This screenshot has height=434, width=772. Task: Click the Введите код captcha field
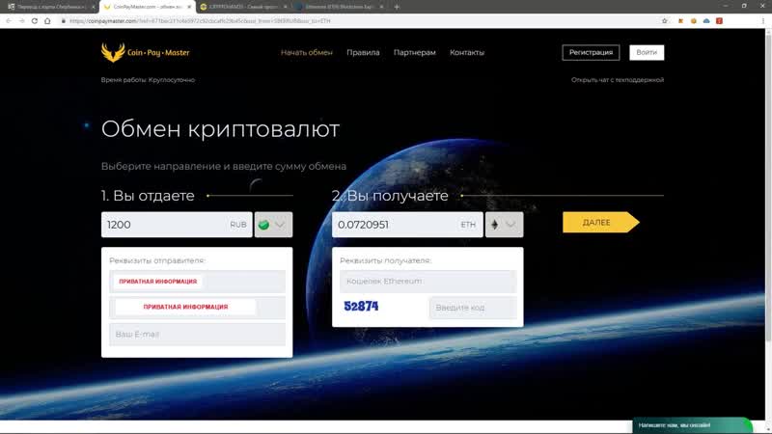473,308
